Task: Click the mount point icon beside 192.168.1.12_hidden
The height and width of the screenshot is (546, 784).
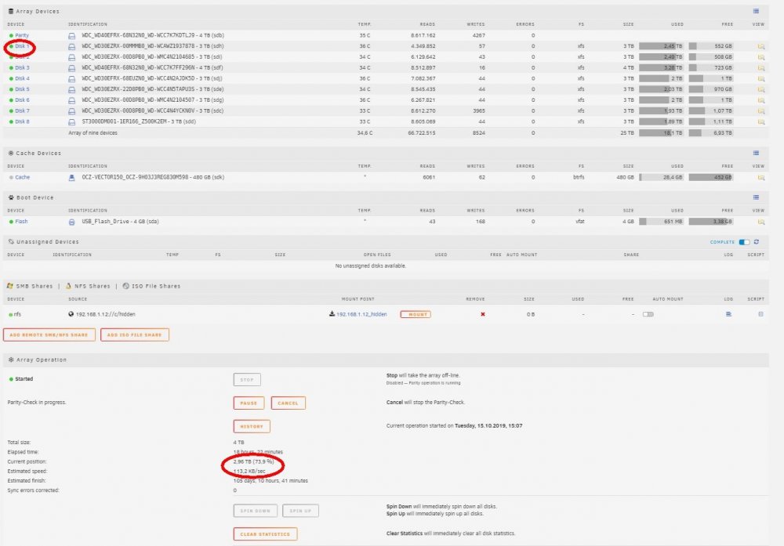Action: [x=332, y=314]
